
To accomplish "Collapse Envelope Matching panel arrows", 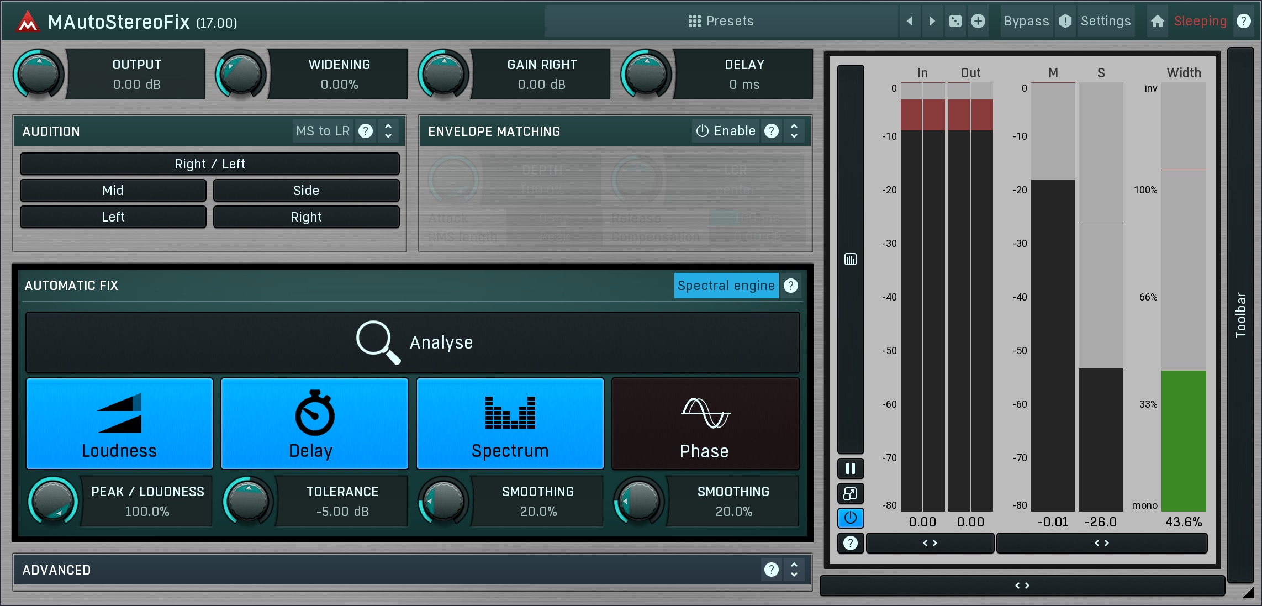I will point(794,131).
